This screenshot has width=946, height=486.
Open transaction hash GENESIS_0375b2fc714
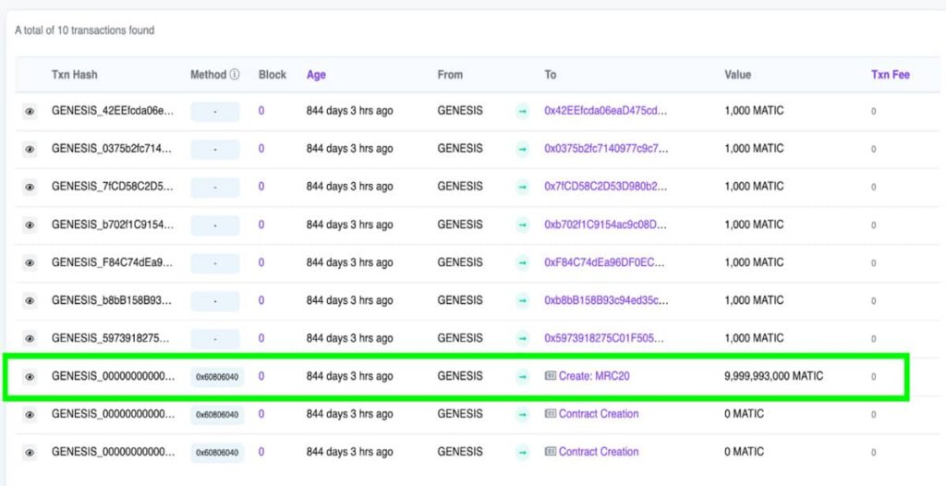pos(114,149)
